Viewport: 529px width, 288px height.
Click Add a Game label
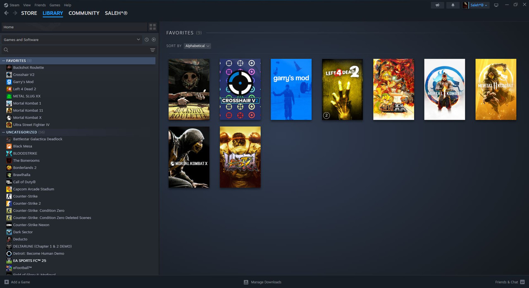pos(20,282)
